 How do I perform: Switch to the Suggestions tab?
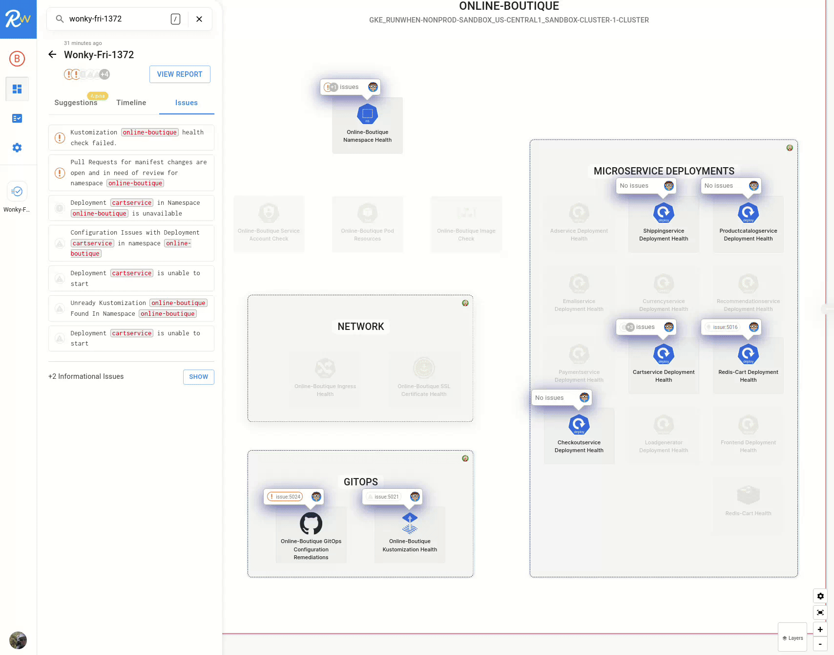click(76, 103)
